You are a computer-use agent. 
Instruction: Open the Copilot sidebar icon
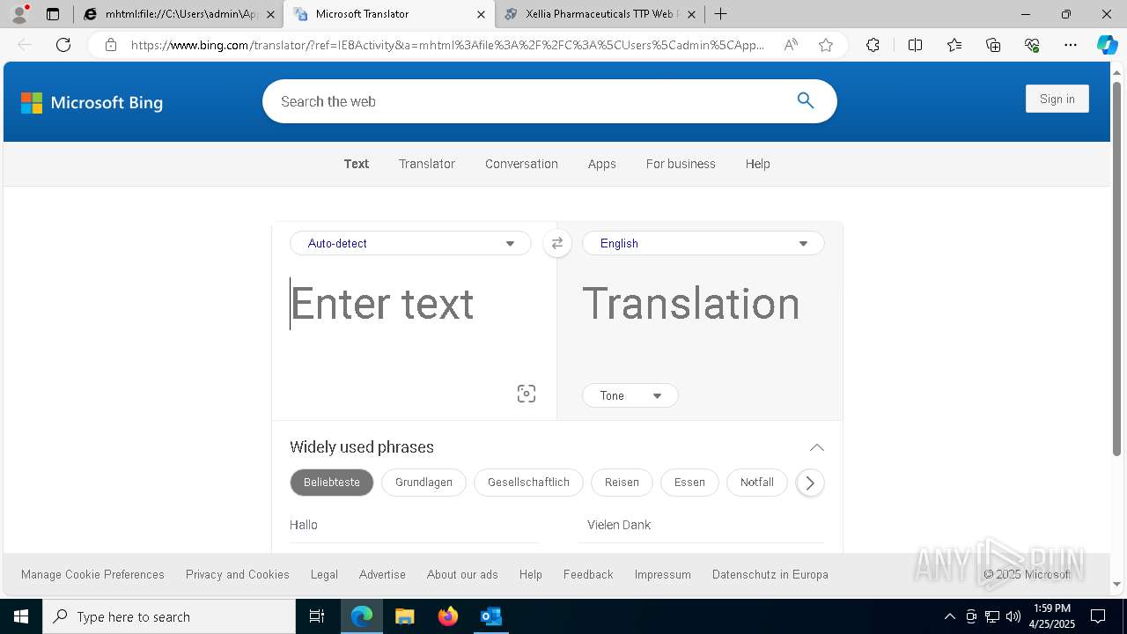click(x=1107, y=45)
